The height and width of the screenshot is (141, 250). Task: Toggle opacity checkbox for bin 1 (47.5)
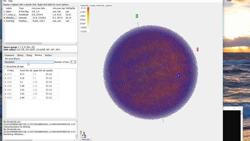(x=47, y=74)
